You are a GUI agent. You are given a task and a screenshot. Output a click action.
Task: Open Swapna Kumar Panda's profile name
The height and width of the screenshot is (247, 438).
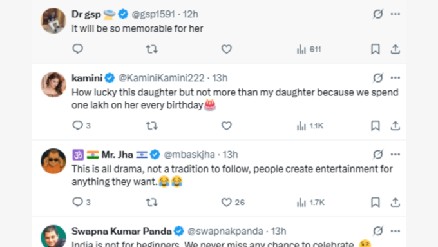point(122,231)
